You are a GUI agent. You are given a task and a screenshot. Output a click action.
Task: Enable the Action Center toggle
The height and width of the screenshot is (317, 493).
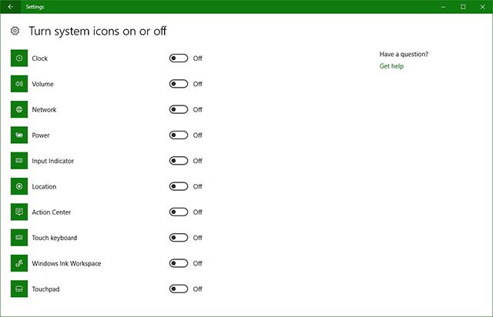179,212
